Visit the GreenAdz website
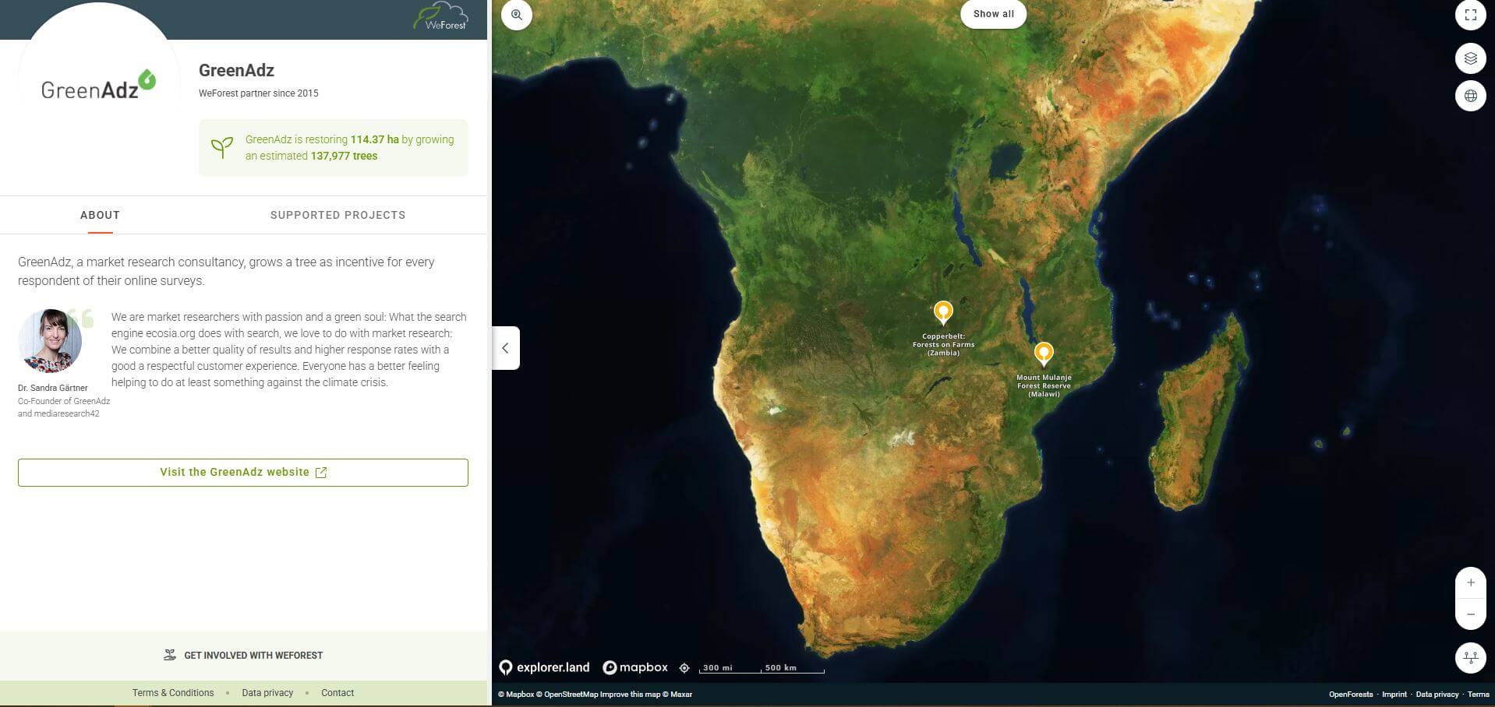Screen dimensions: 1495x707 coord(243,473)
